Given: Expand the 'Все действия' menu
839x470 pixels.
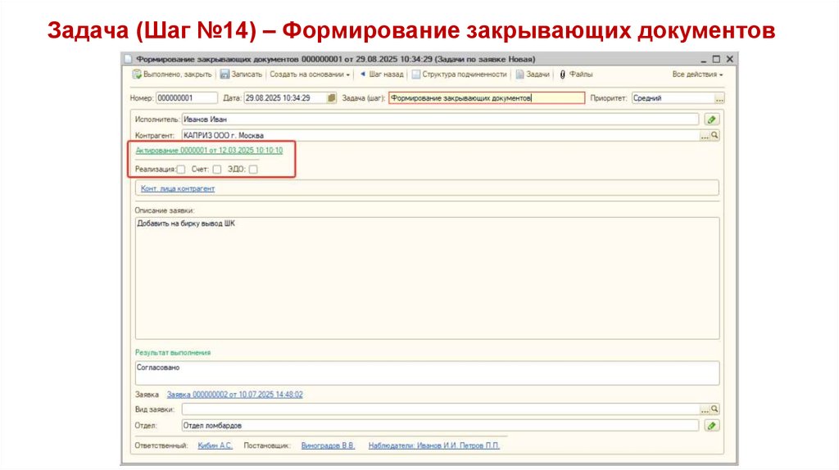Looking at the screenshot, I should 697,75.
